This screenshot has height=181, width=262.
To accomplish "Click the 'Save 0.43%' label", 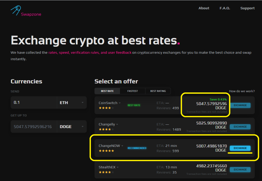I will point(218,99).
